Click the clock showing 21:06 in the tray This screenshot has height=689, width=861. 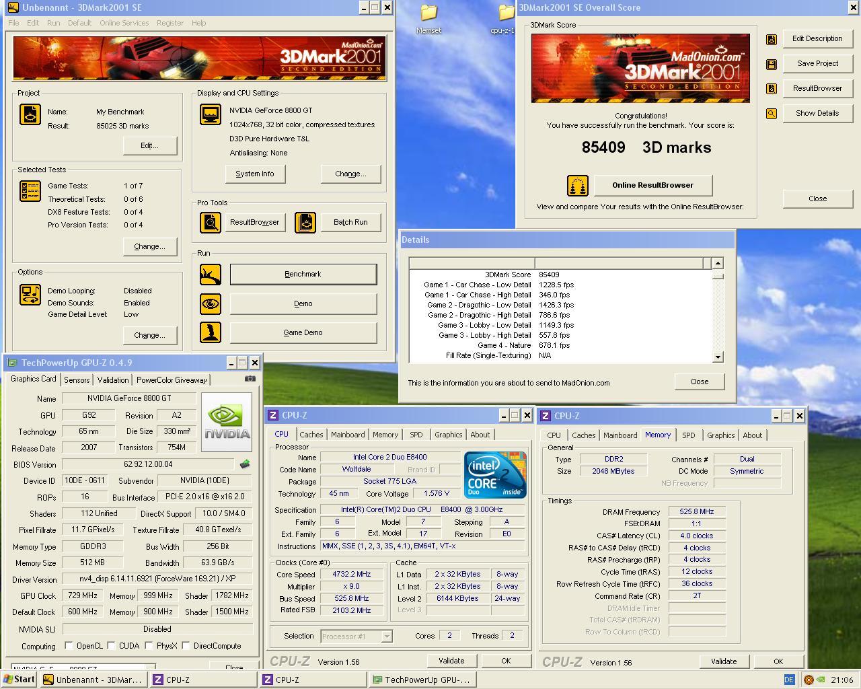[842, 680]
